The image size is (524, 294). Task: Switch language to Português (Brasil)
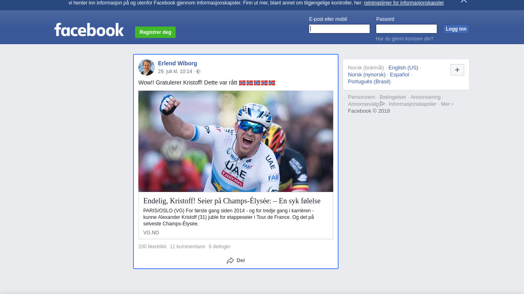[369, 82]
